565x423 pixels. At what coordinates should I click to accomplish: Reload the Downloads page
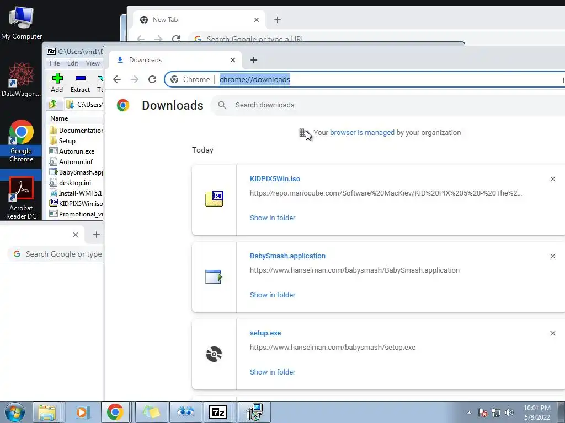point(152,79)
